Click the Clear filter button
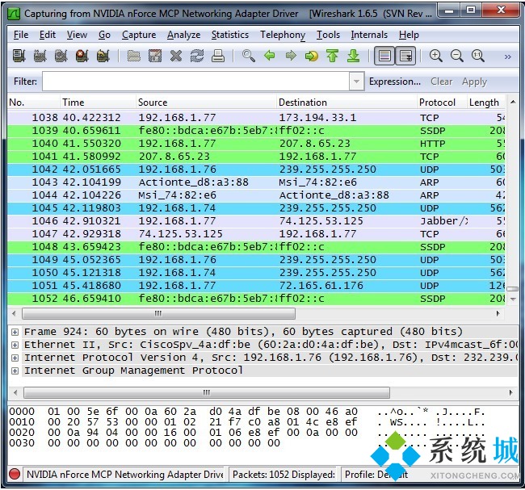This screenshot has width=525, height=490. point(441,82)
